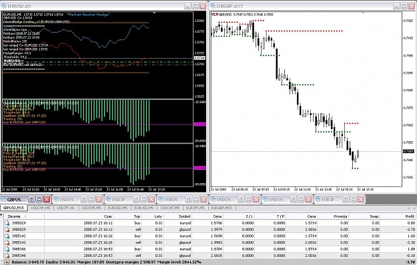The height and width of the screenshot is (265, 417).
Task: Sort orders by S / L column
Action: point(239,216)
